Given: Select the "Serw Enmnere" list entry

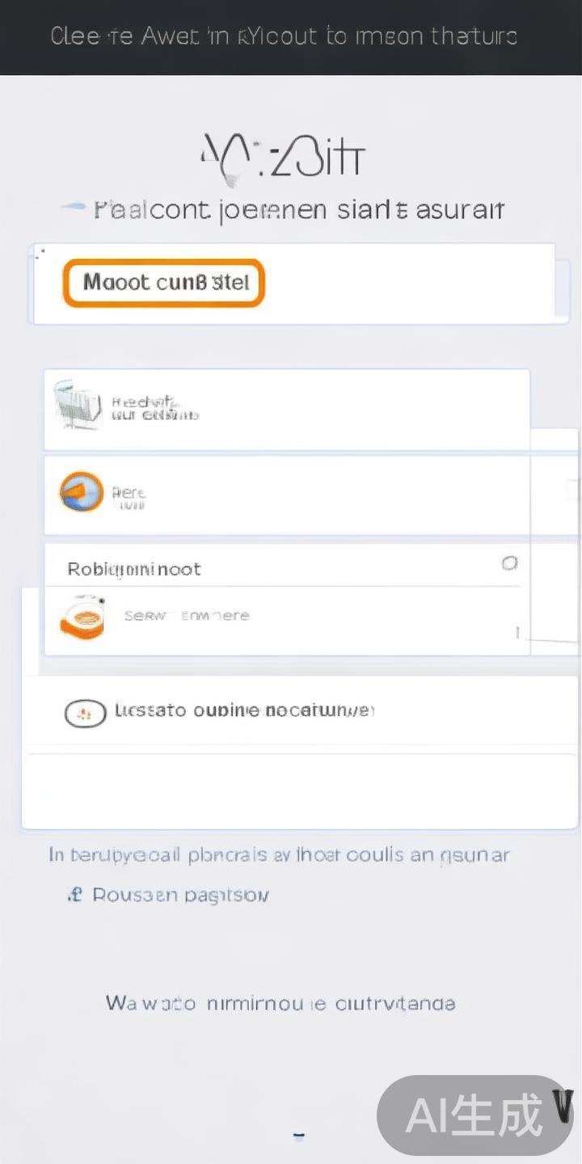Looking at the screenshot, I should [187, 616].
